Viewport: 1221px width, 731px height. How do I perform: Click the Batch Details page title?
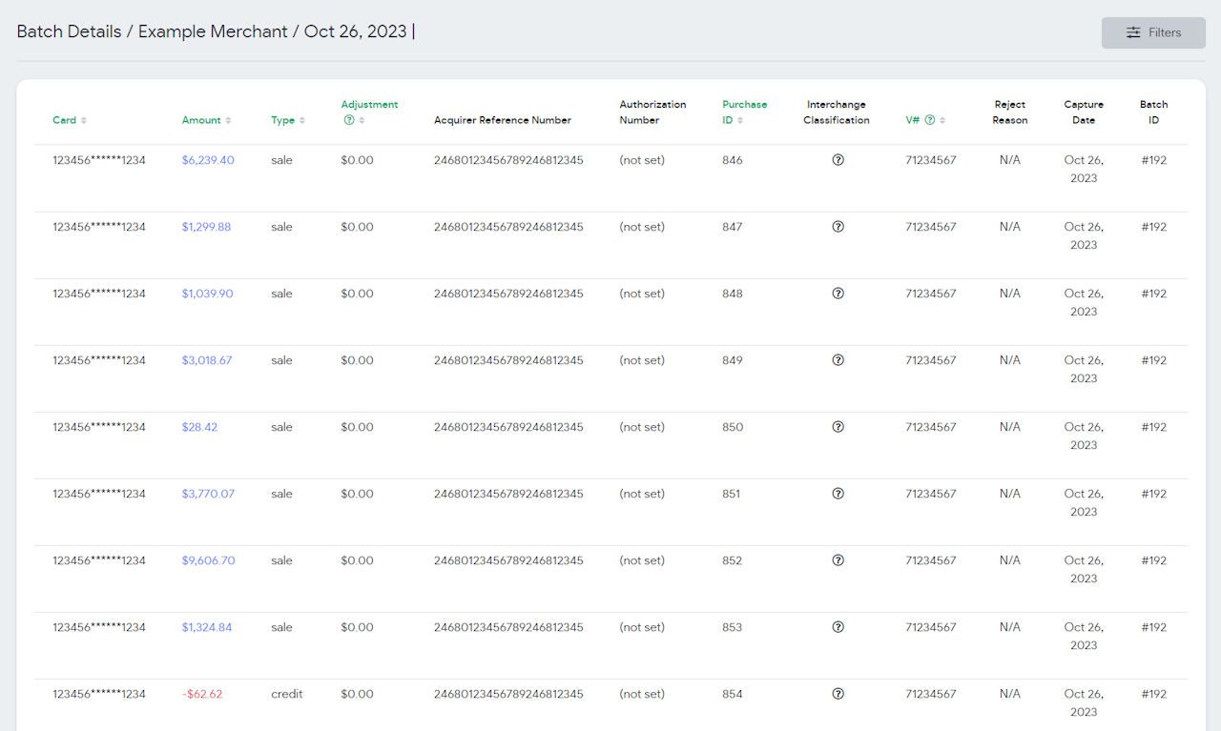coord(69,31)
